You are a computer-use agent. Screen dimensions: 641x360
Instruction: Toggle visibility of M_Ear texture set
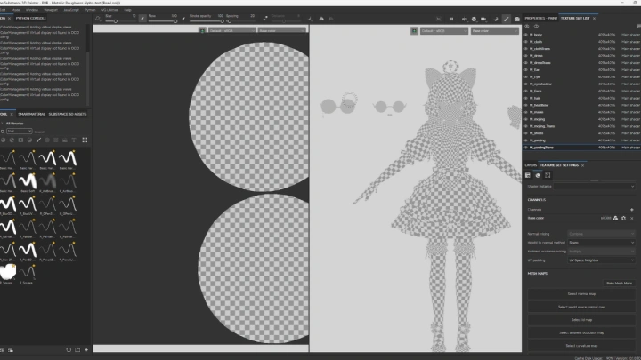(526, 70)
